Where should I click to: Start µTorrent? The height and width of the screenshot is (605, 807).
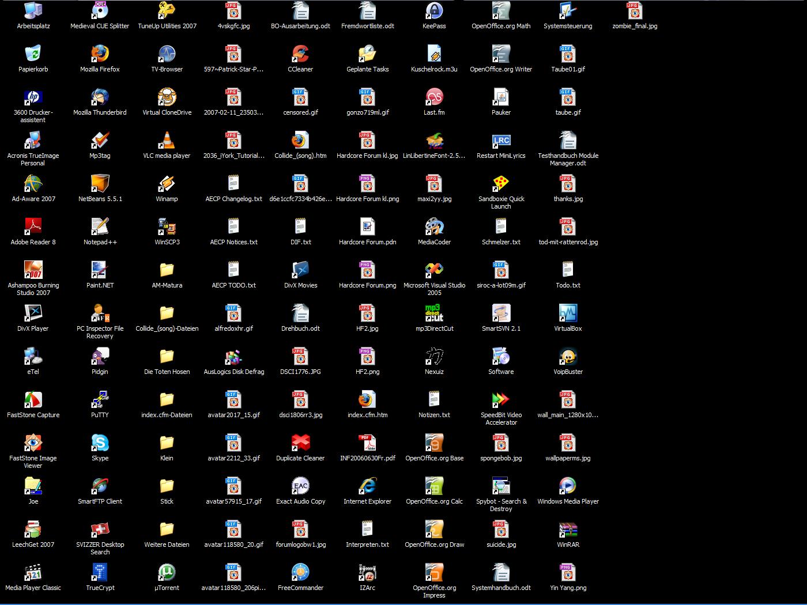click(x=167, y=572)
